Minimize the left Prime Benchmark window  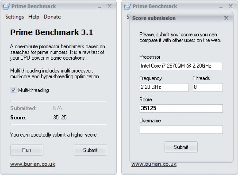click(x=100, y=6)
